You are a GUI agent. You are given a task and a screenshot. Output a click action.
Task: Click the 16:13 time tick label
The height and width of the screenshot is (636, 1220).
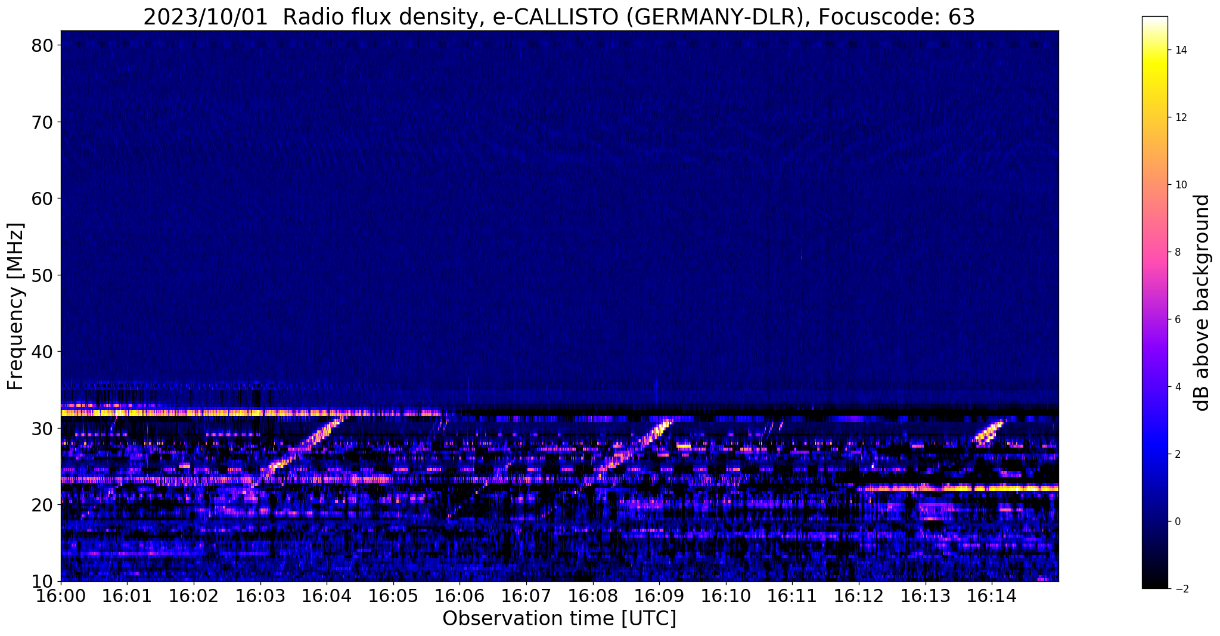coord(925,595)
